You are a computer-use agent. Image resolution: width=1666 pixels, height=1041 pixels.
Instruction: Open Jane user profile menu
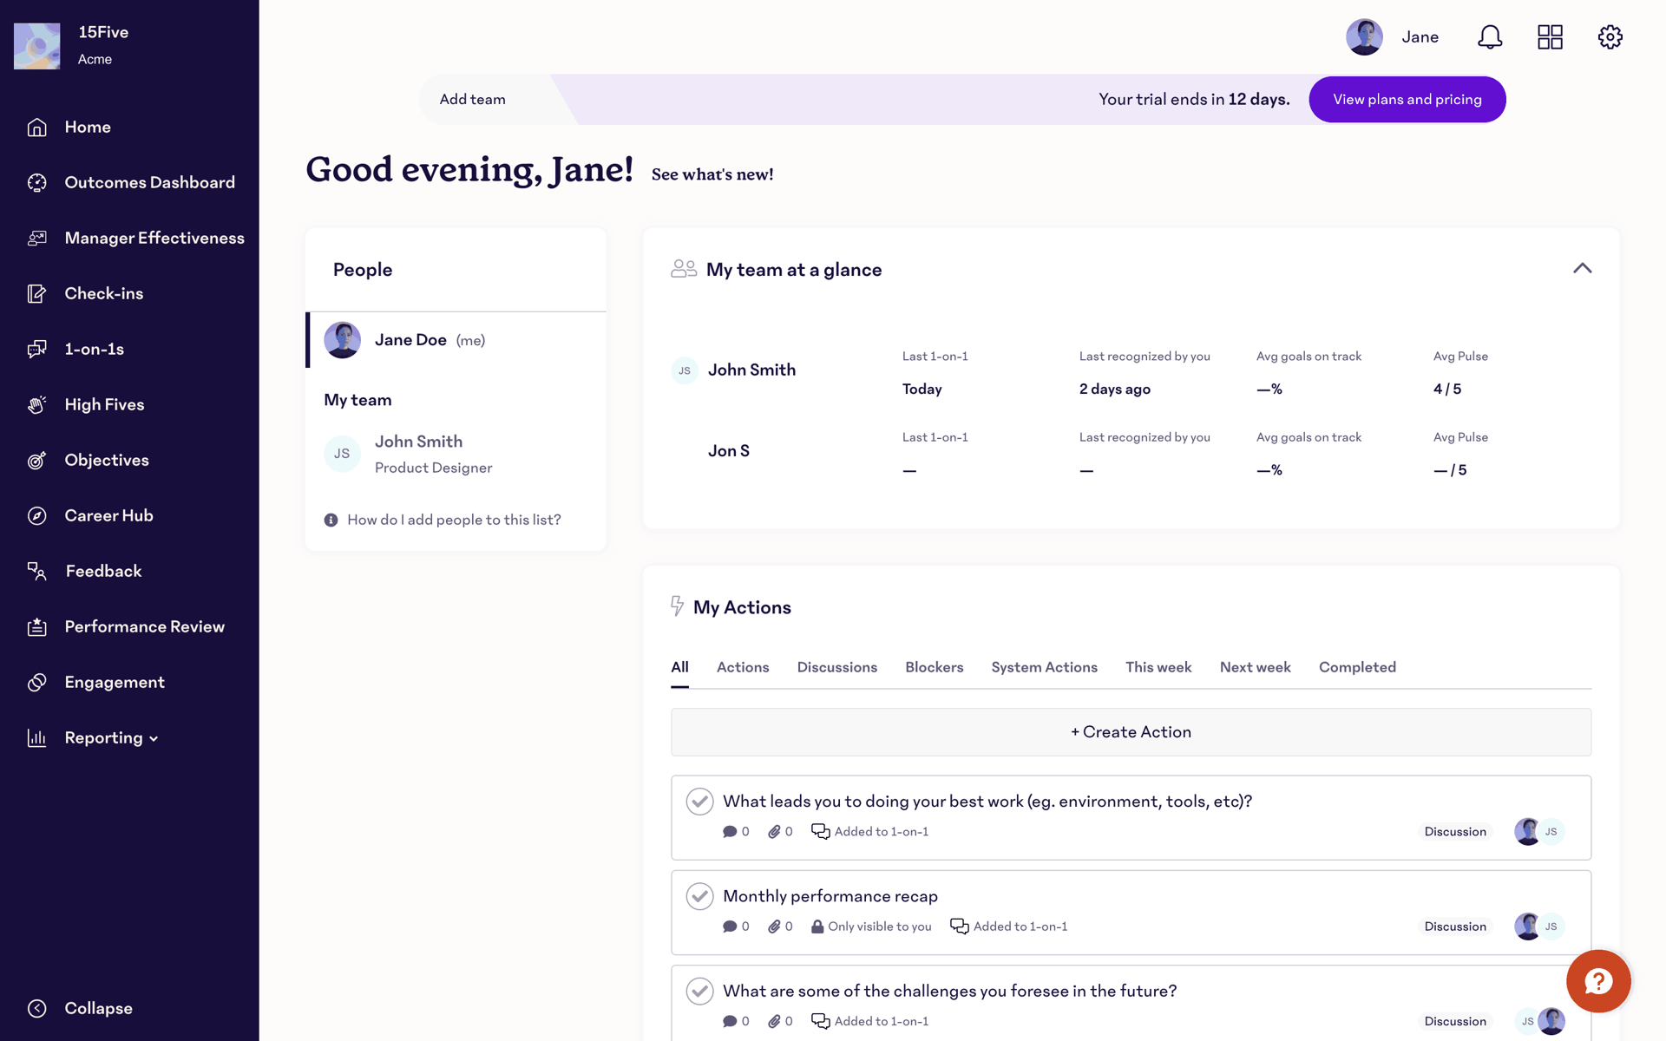coord(1392,37)
